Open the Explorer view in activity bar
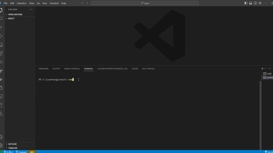The image size is (273, 153). click(x=1, y=10)
